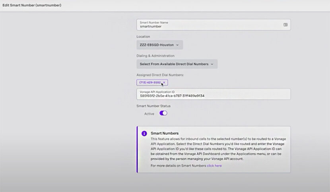Click the card icon in Smart Number Name field
This screenshot has height=192, width=330.
click(x=285, y=25)
